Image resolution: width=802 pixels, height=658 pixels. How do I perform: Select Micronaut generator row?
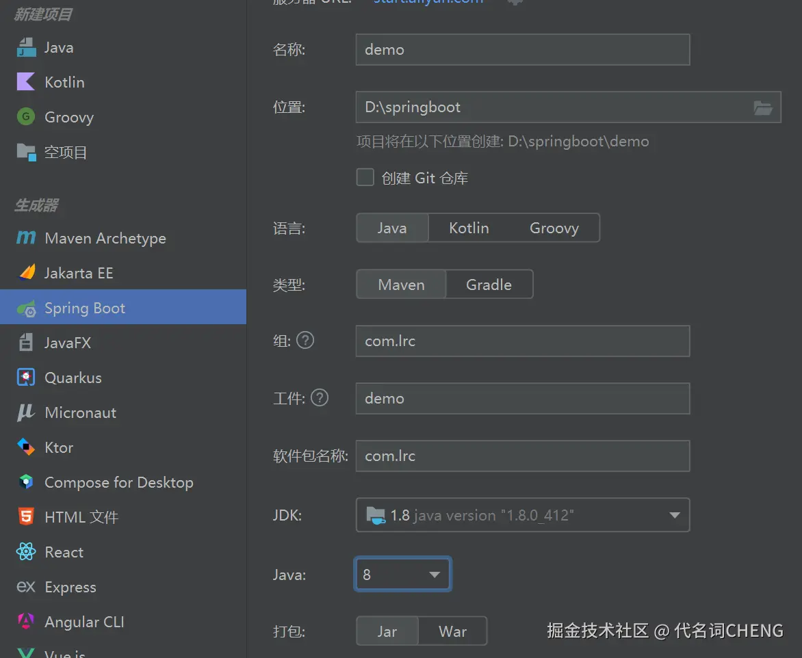coord(122,412)
